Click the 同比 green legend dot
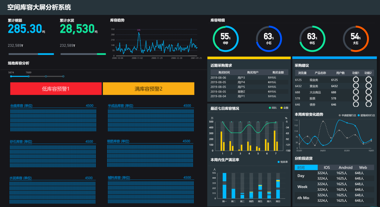Viewport: 380px width, 207px height. coord(270,108)
